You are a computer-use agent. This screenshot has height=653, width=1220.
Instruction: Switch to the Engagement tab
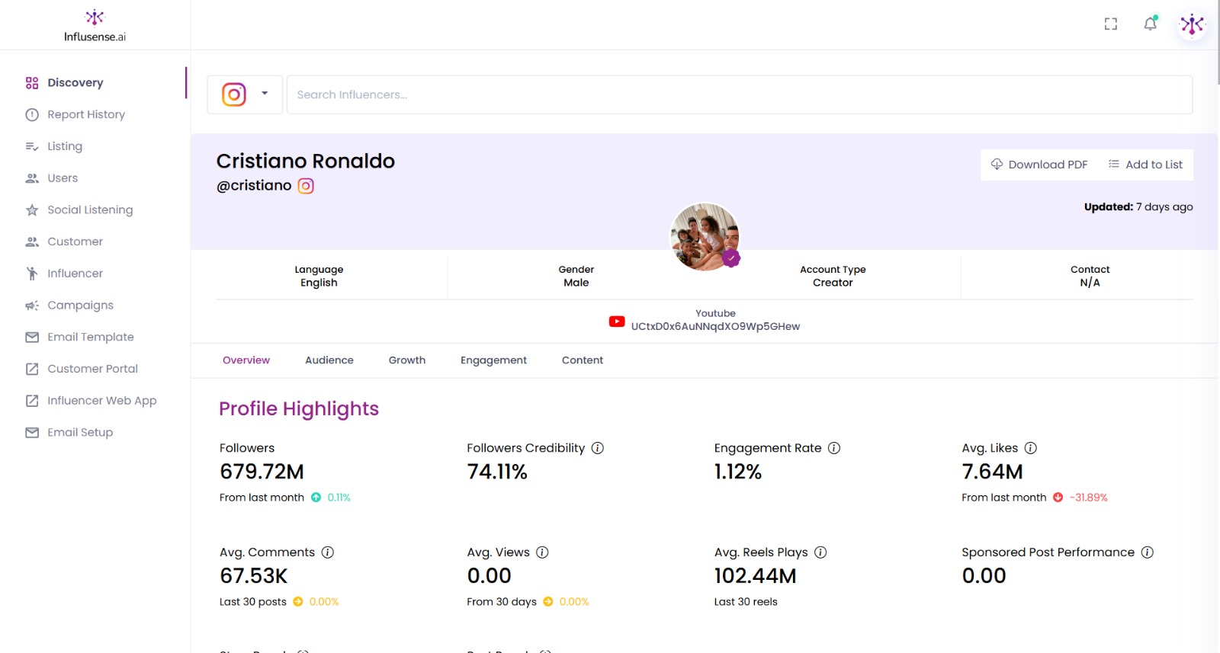[493, 360]
